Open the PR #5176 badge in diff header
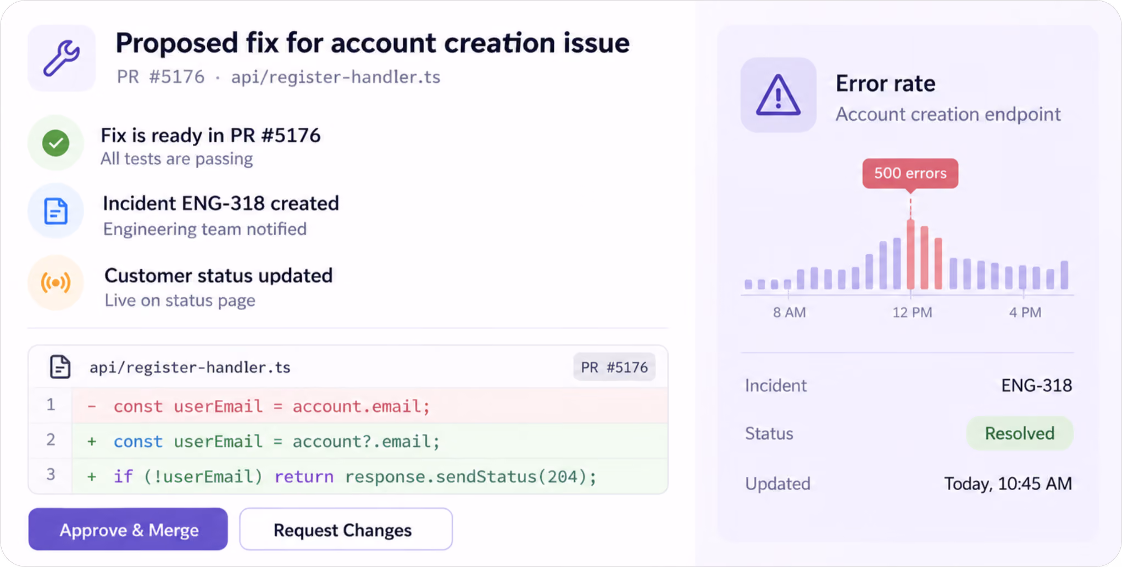Viewport: 1122px width, 567px height. [x=614, y=367]
